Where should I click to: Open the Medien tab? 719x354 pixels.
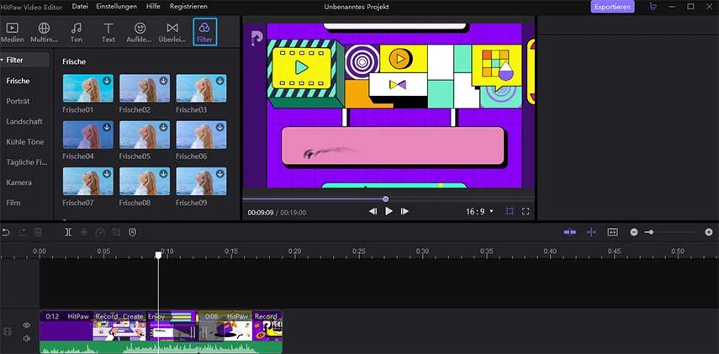12,33
